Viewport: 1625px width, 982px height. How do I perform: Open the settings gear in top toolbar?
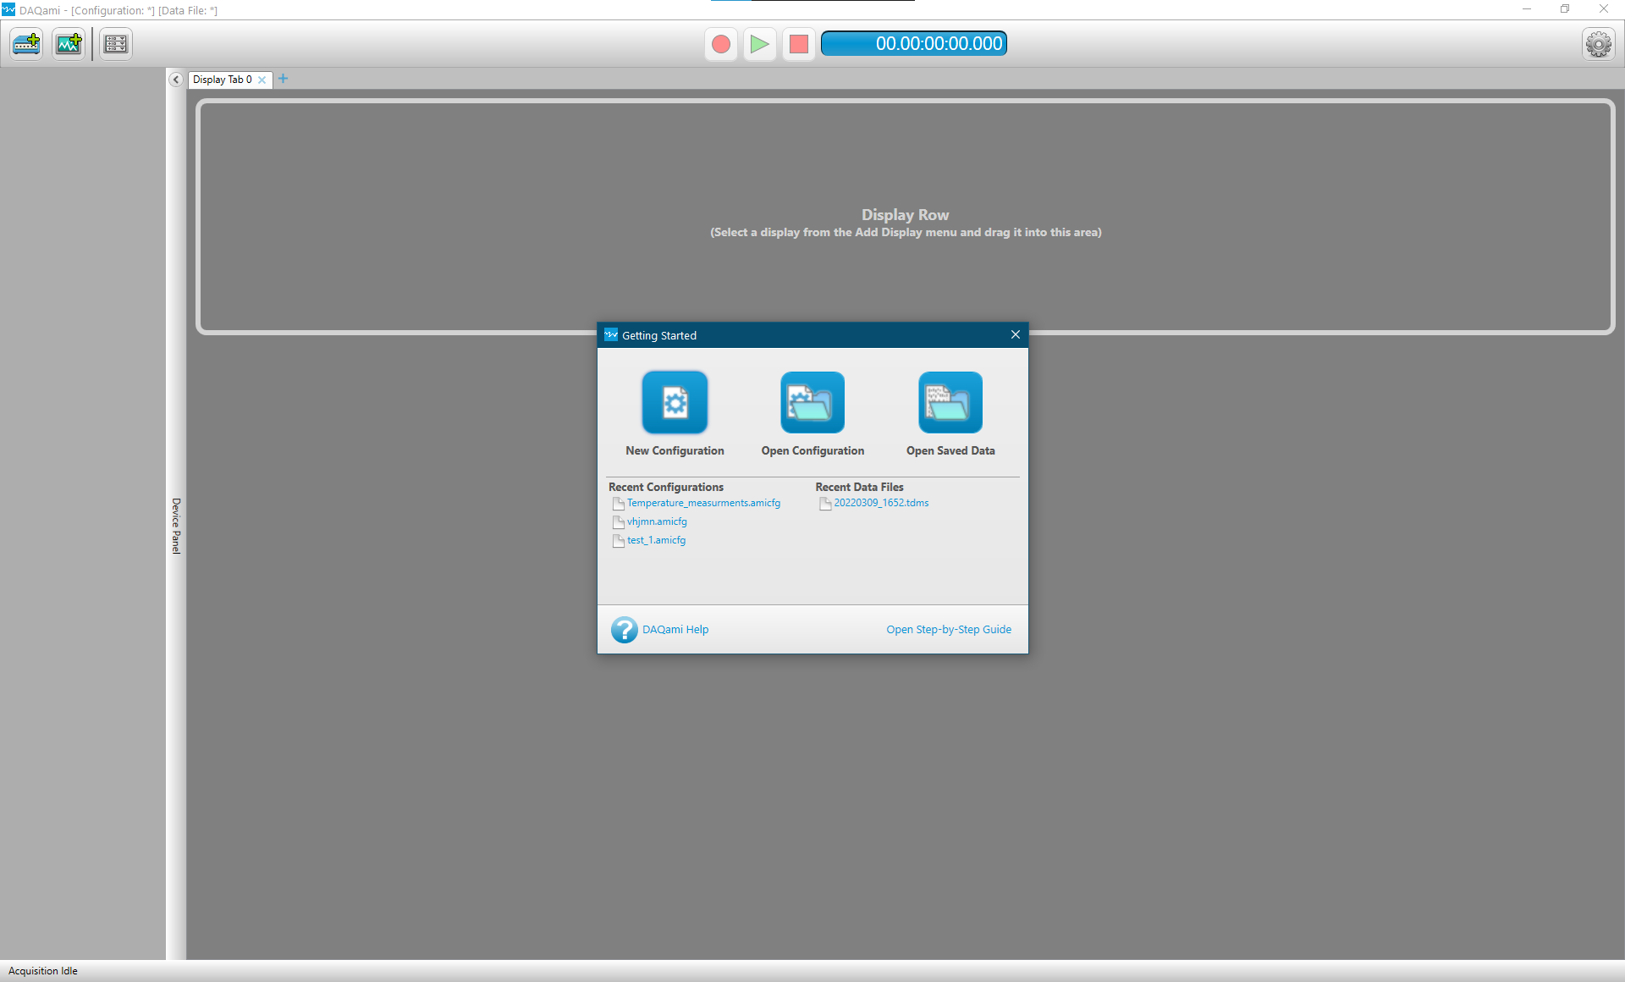coord(1599,44)
